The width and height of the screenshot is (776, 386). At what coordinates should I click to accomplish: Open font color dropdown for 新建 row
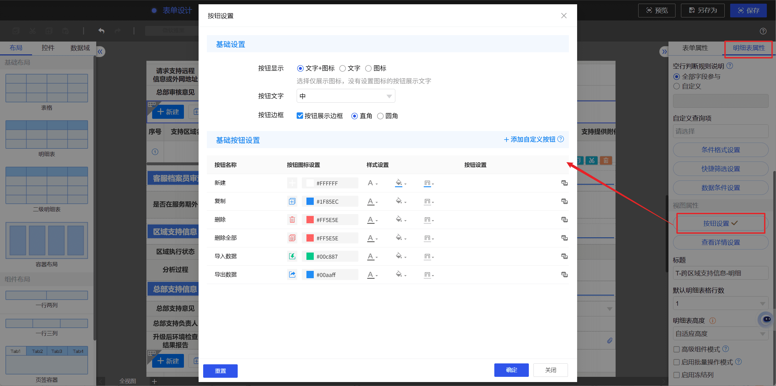[x=372, y=183]
